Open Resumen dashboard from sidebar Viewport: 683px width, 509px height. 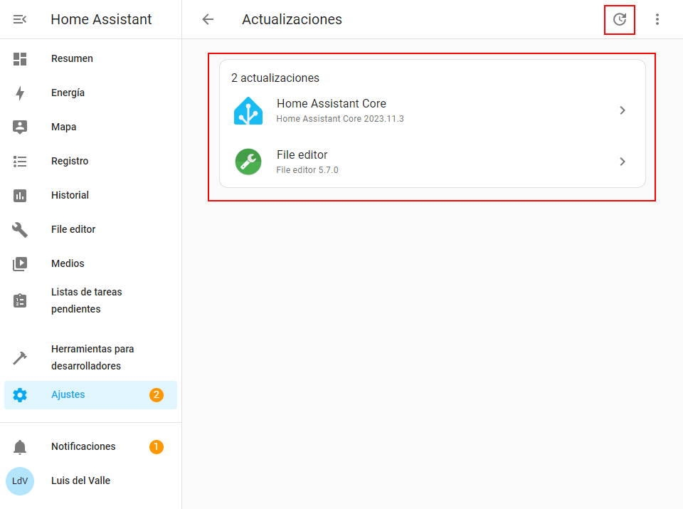[72, 58]
